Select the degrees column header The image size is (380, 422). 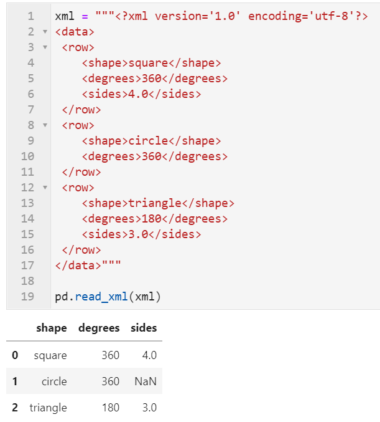(99, 328)
